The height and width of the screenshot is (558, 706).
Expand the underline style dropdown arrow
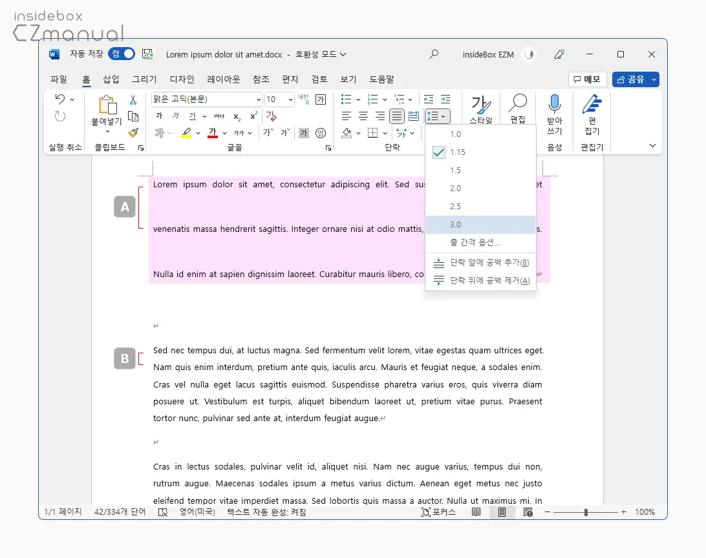point(204,116)
